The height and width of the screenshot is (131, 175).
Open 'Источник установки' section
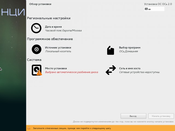[58, 47]
